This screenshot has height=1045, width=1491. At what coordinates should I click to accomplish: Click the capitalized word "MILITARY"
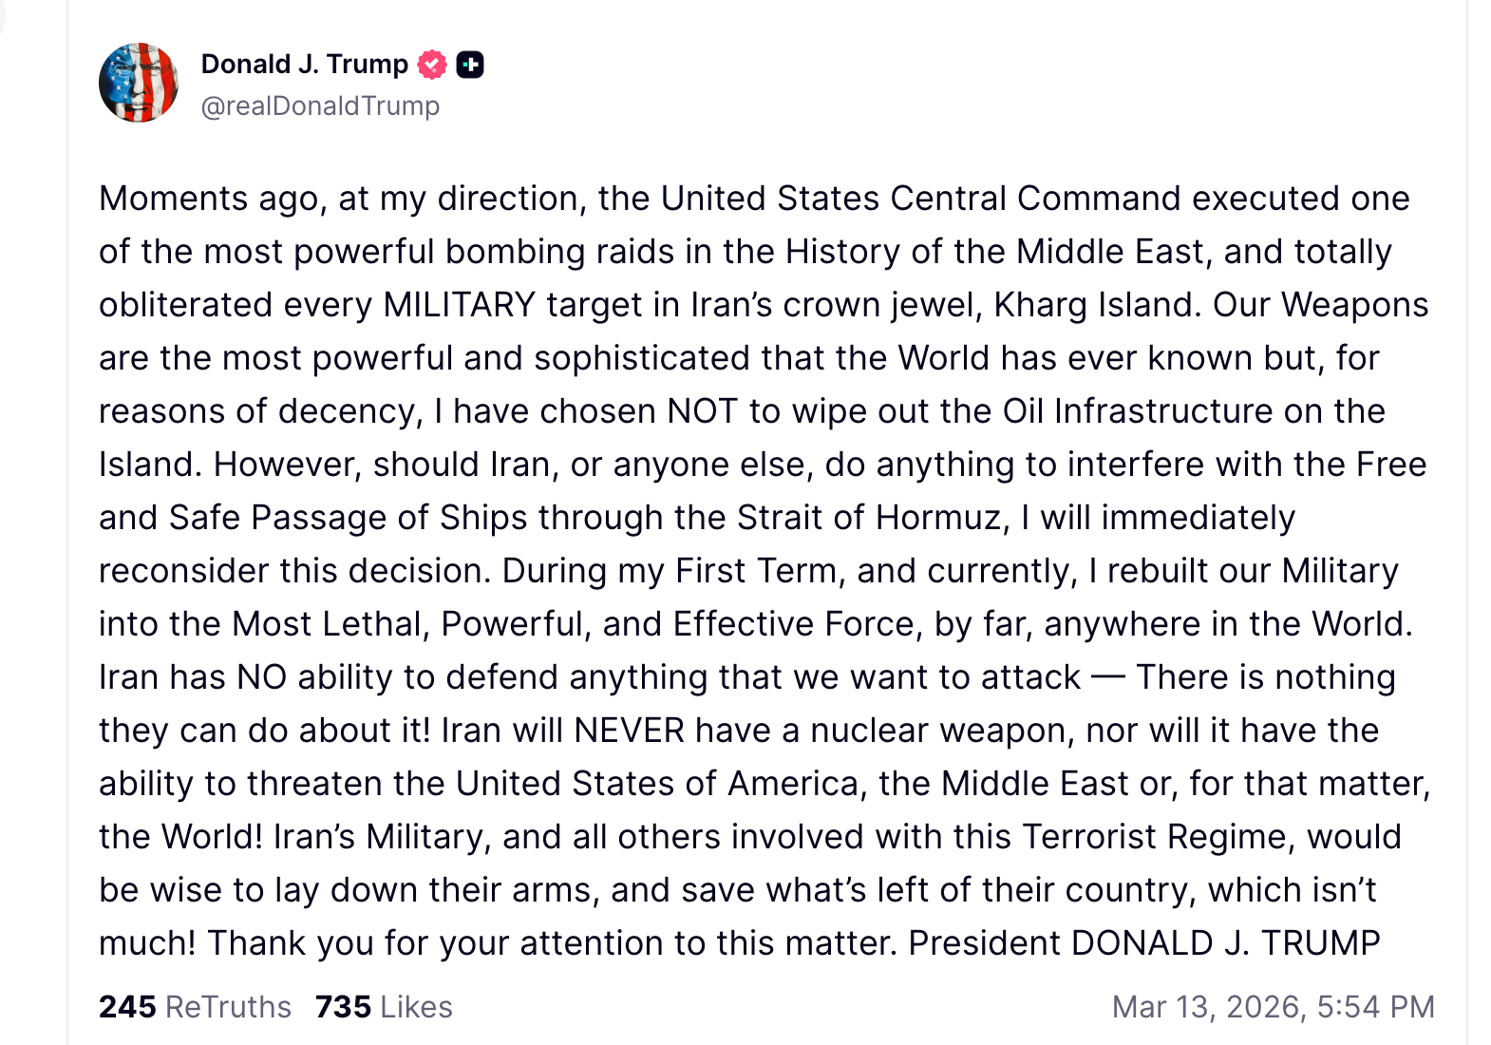pyautogui.click(x=460, y=305)
